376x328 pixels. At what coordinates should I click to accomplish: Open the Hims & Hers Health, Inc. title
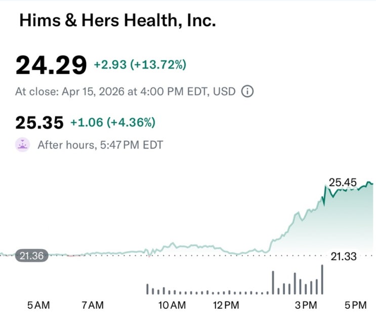[117, 20]
